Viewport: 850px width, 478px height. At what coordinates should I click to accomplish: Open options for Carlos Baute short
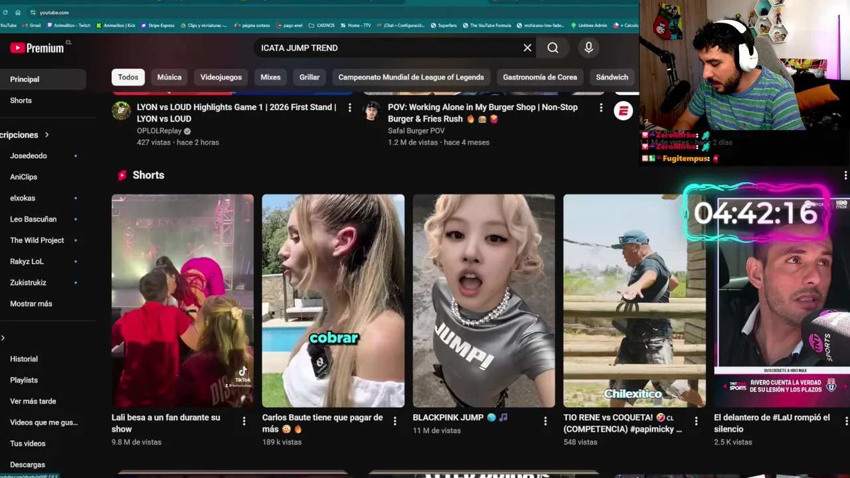pyautogui.click(x=394, y=421)
